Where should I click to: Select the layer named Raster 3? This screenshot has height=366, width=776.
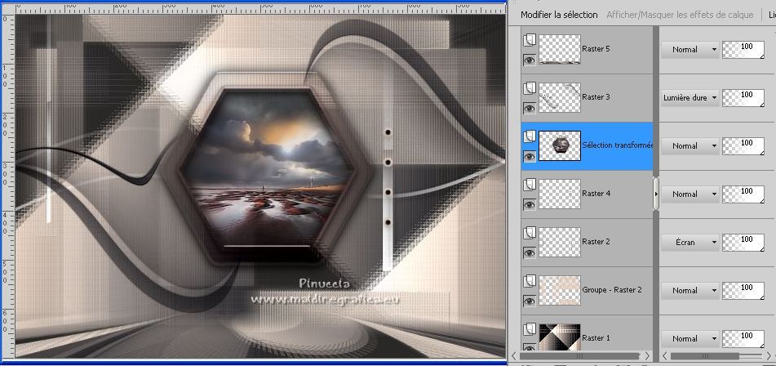(x=596, y=96)
